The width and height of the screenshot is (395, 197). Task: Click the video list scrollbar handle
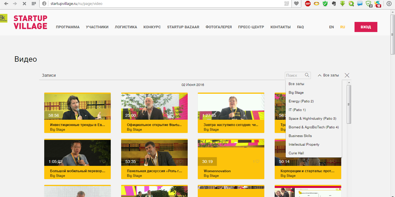[x=349, y=104]
